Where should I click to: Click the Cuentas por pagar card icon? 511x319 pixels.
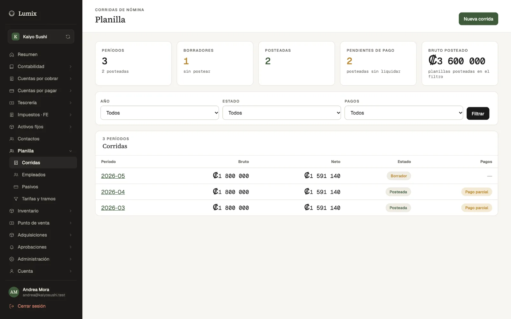point(12,91)
